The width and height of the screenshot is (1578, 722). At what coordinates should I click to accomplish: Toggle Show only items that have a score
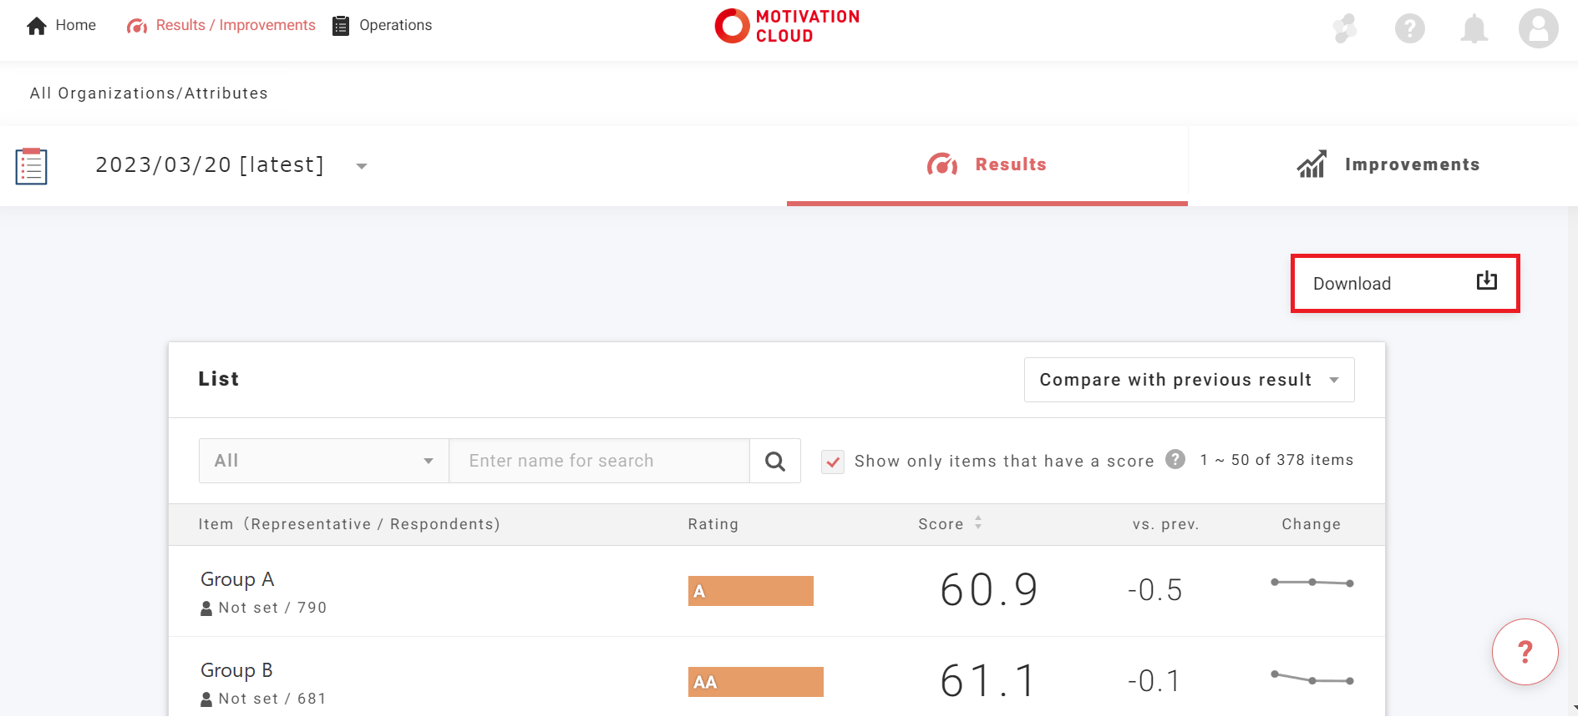pos(833,462)
